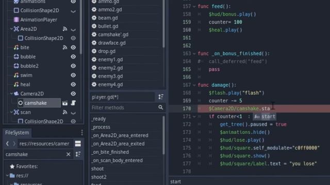Screen dimensions: 330x185
Task: Fold the _on_bonus_finished function
Action: pyautogui.click(x=194, y=53)
